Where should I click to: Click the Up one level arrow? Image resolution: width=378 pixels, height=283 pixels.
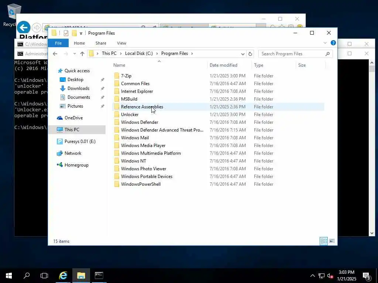(x=82, y=54)
